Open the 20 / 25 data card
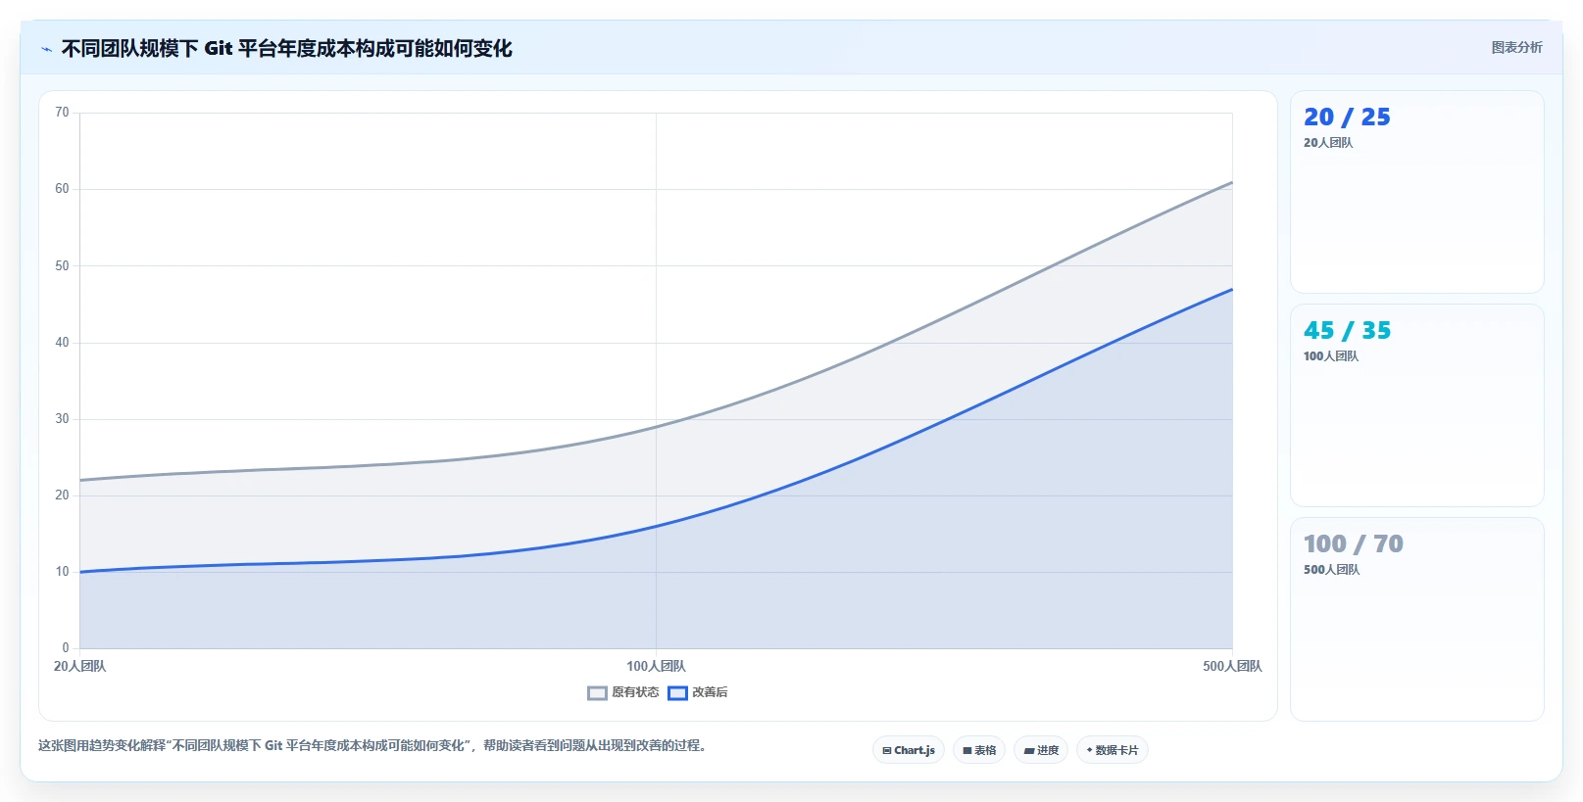1583x802 pixels. (x=1416, y=192)
